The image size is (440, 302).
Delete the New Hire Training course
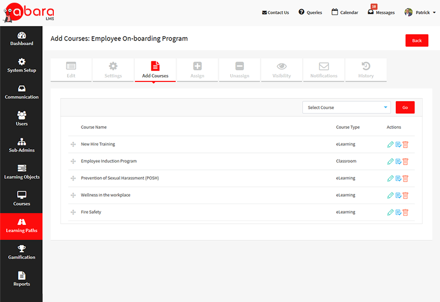click(x=405, y=144)
